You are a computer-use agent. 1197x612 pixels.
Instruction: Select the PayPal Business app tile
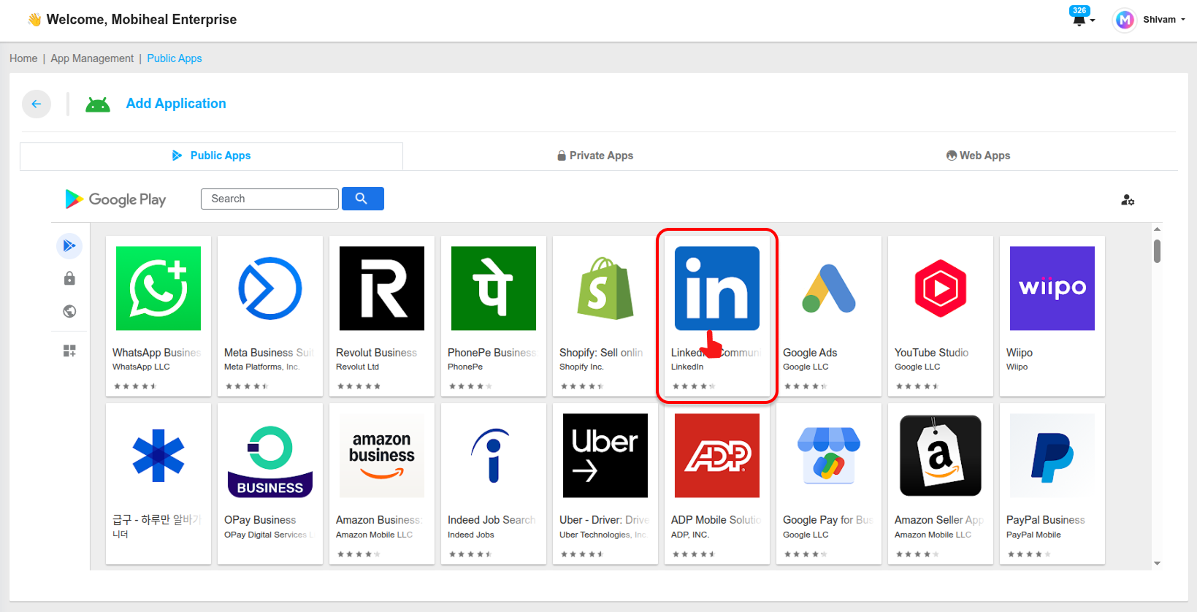[x=1052, y=483]
